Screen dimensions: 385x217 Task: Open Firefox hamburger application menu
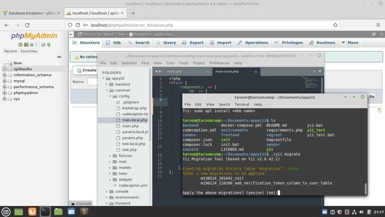(378, 25)
